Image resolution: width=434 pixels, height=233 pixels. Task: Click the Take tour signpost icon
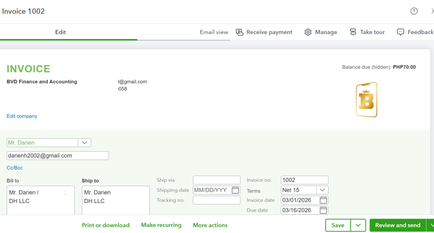[x=353, y=32]
